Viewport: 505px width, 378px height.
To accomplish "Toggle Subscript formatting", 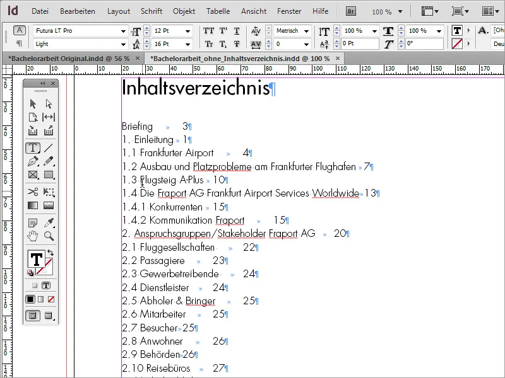I will [223, 44].
